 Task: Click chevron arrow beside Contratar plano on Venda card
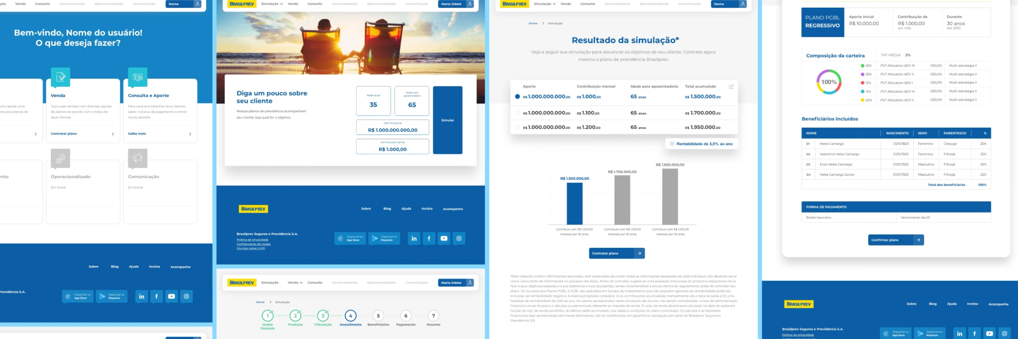tap(113, 134)
